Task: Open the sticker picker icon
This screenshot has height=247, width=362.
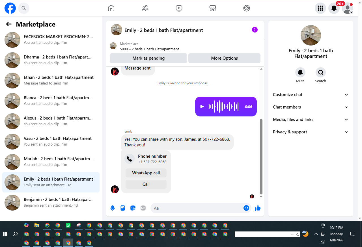Action: click(x=133, y=208)
